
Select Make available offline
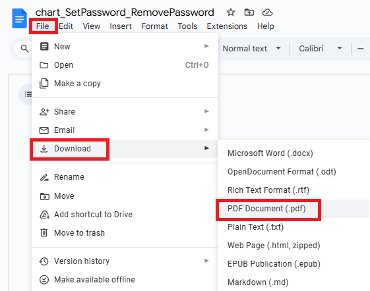click(125, 280)
